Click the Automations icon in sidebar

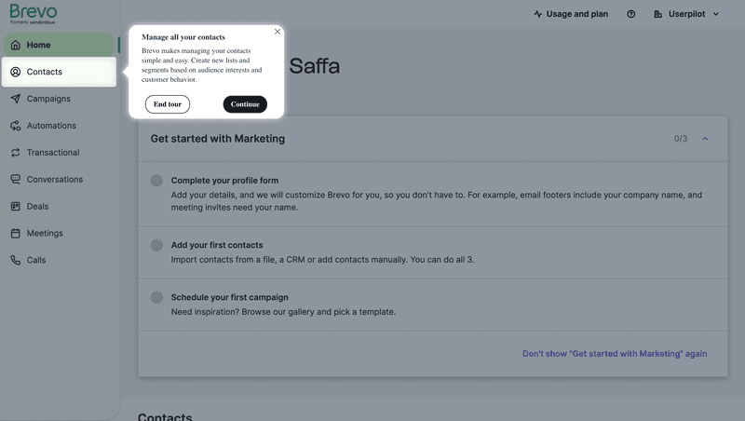tap(15, 126)
